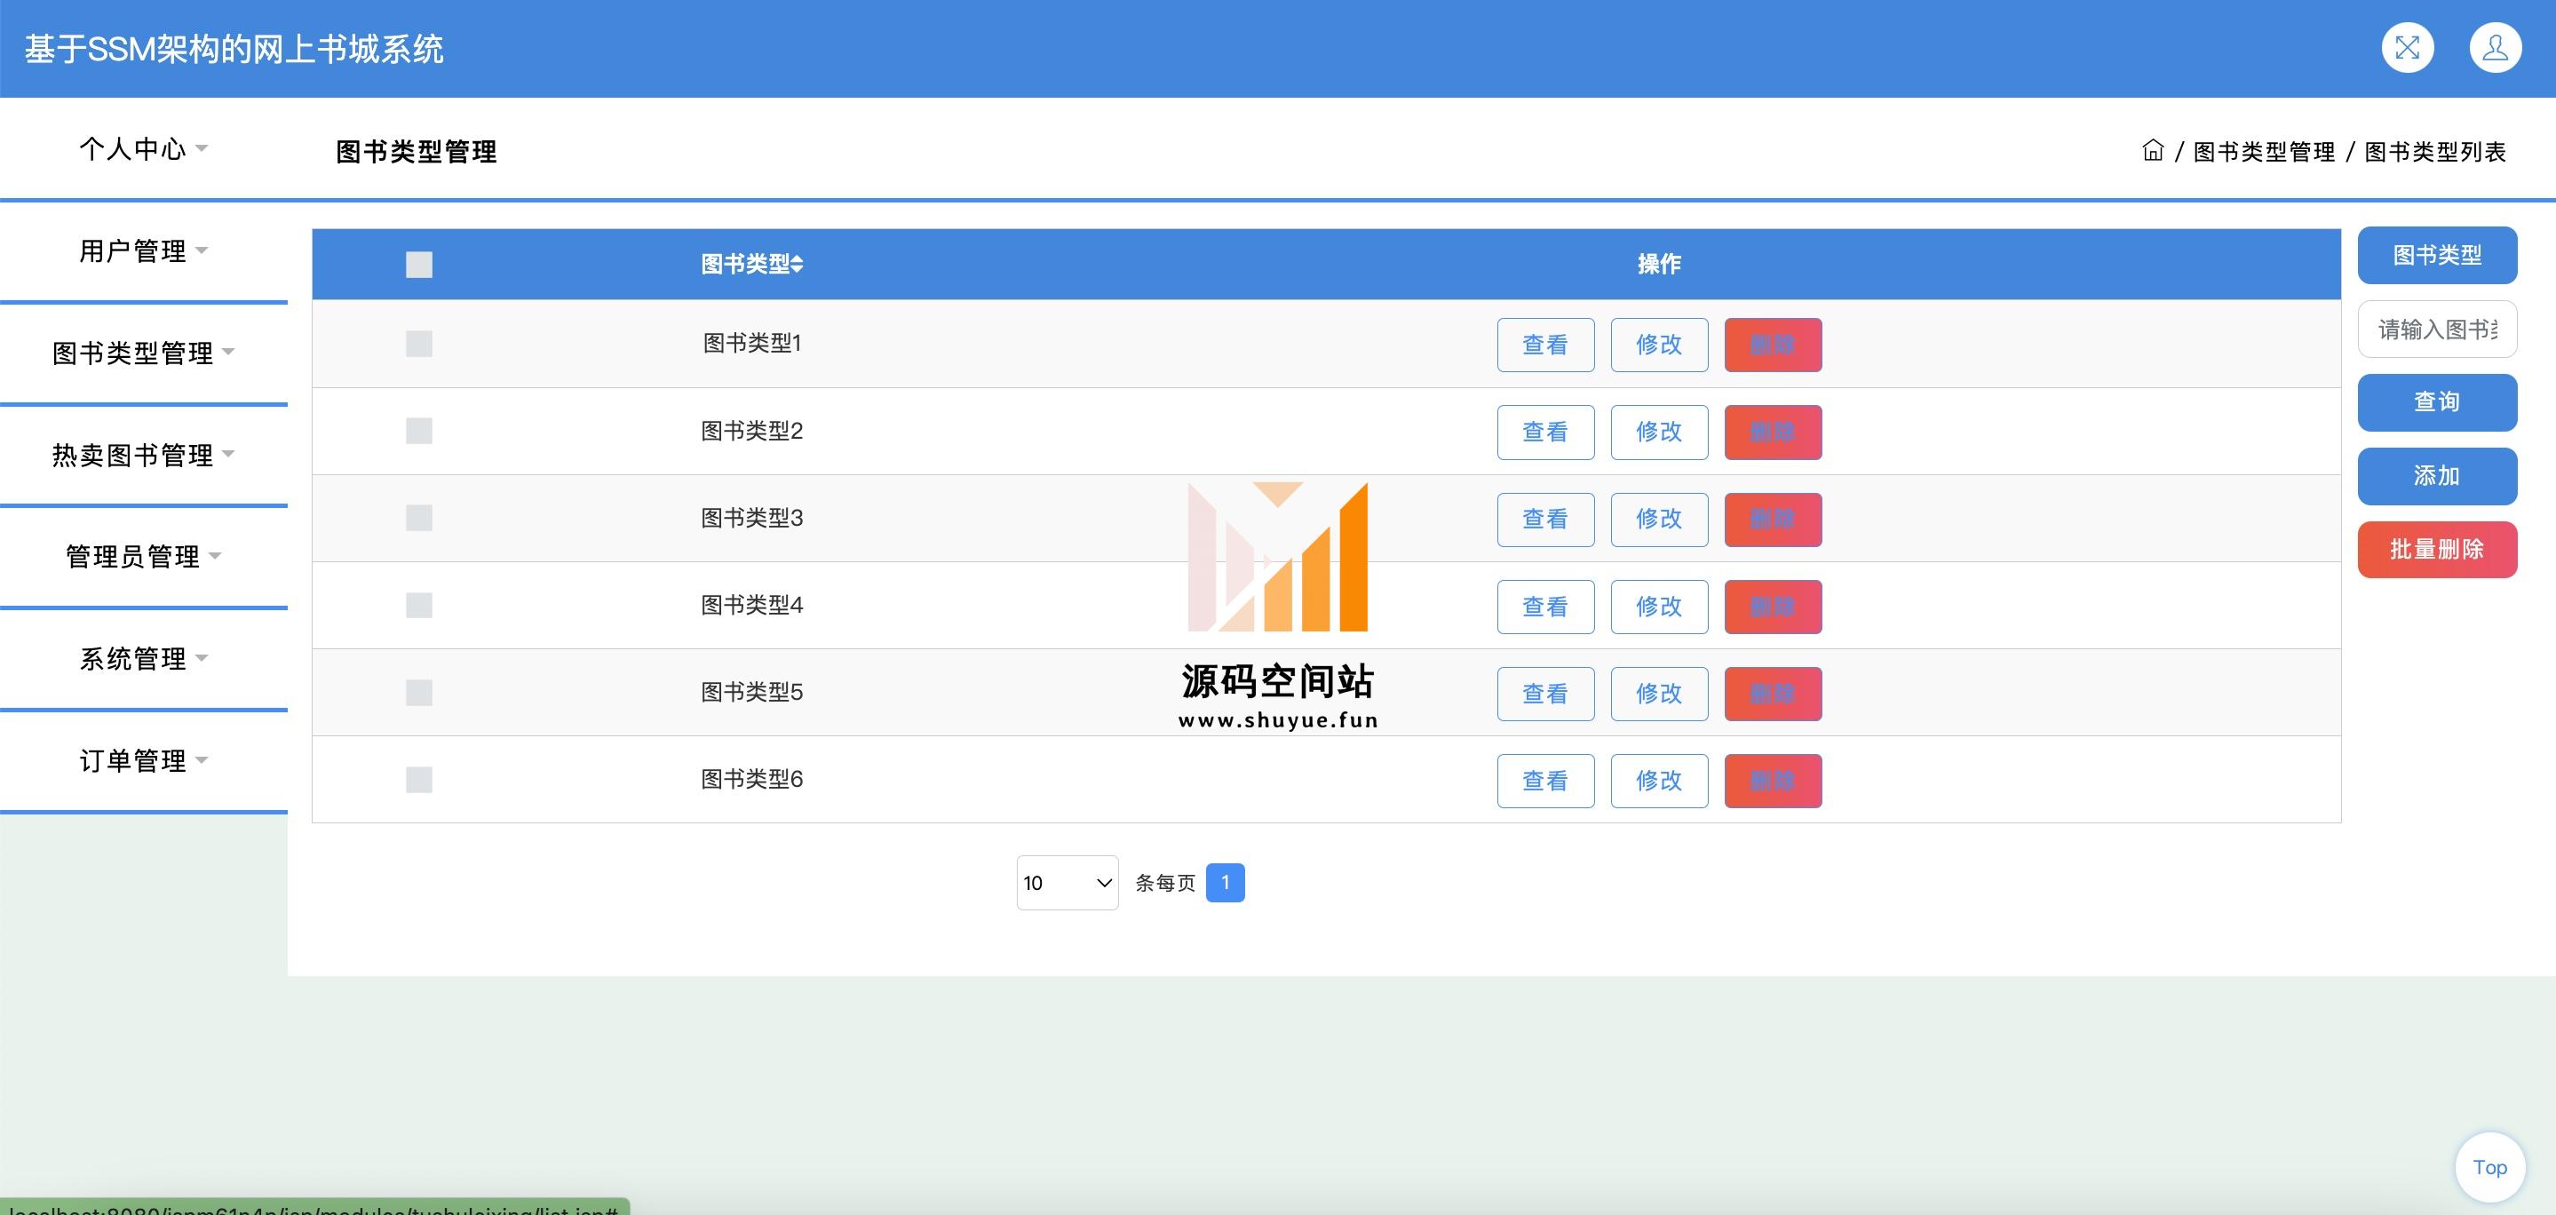This screenshot has height=1215, width=2556.
Task: Click the 条每页 pagination label
Action: coord(1165,884)
